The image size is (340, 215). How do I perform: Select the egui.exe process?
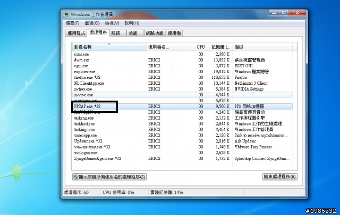click(182, 66)
